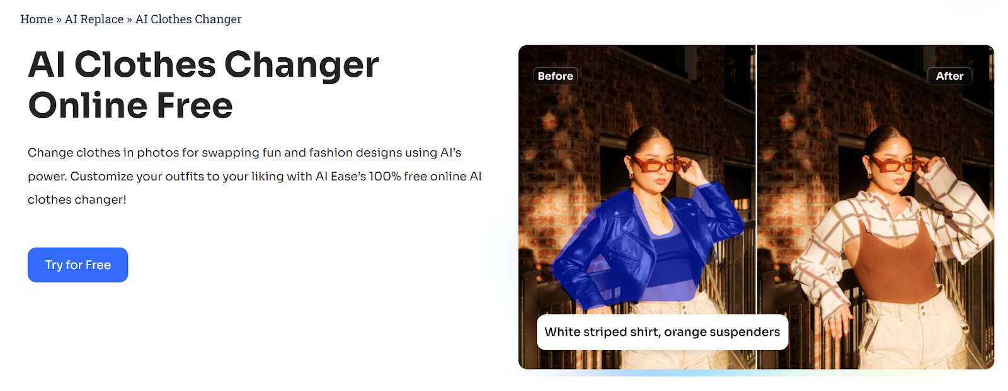Screen dimensions: 1008x391
Task: Click the description paragraph about changing clothes
Action: [x=255, y=176]
